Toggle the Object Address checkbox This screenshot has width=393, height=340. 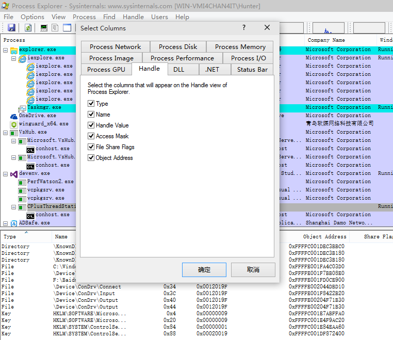(x=91, y=158)
